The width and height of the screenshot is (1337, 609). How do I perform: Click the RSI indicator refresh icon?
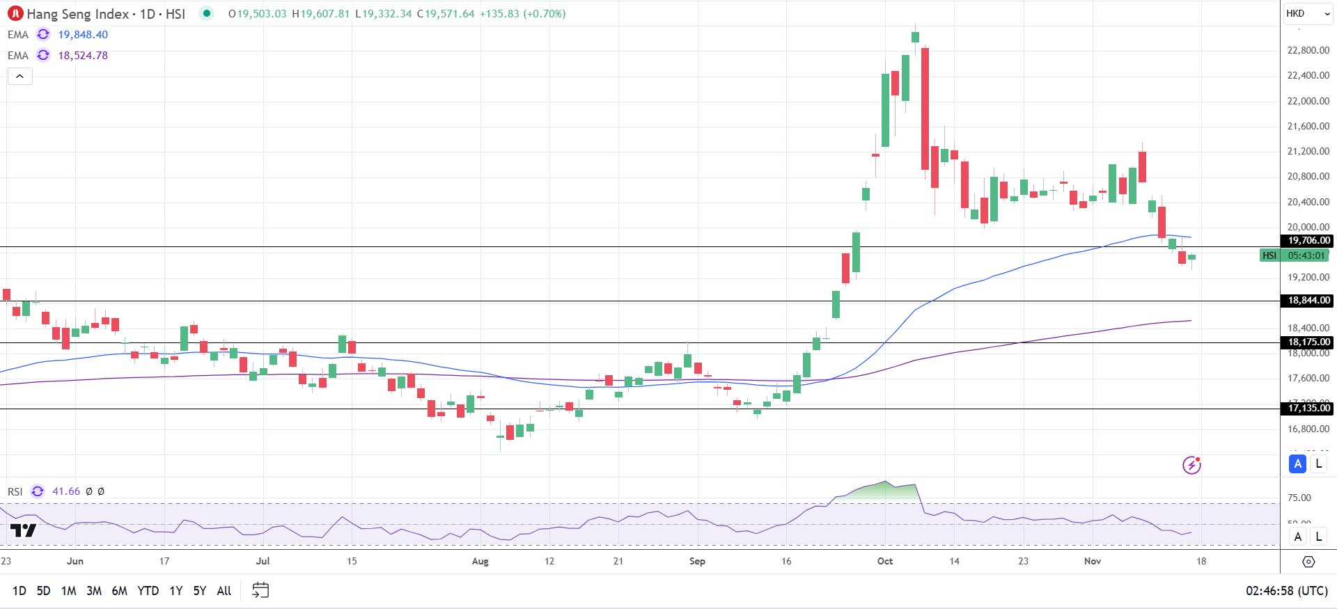point(38,491)
